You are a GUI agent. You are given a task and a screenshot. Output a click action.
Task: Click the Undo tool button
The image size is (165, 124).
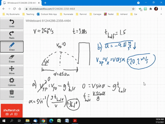tap(12, 23)
